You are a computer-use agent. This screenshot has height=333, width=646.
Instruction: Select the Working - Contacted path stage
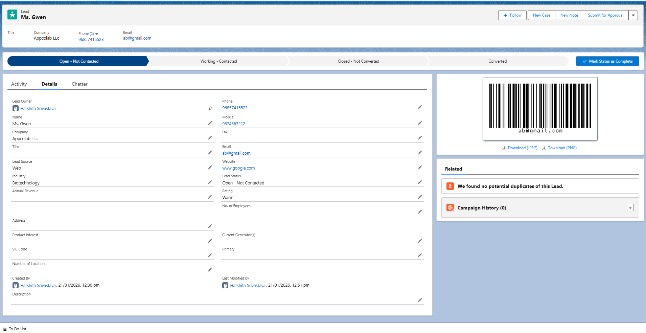218,61
